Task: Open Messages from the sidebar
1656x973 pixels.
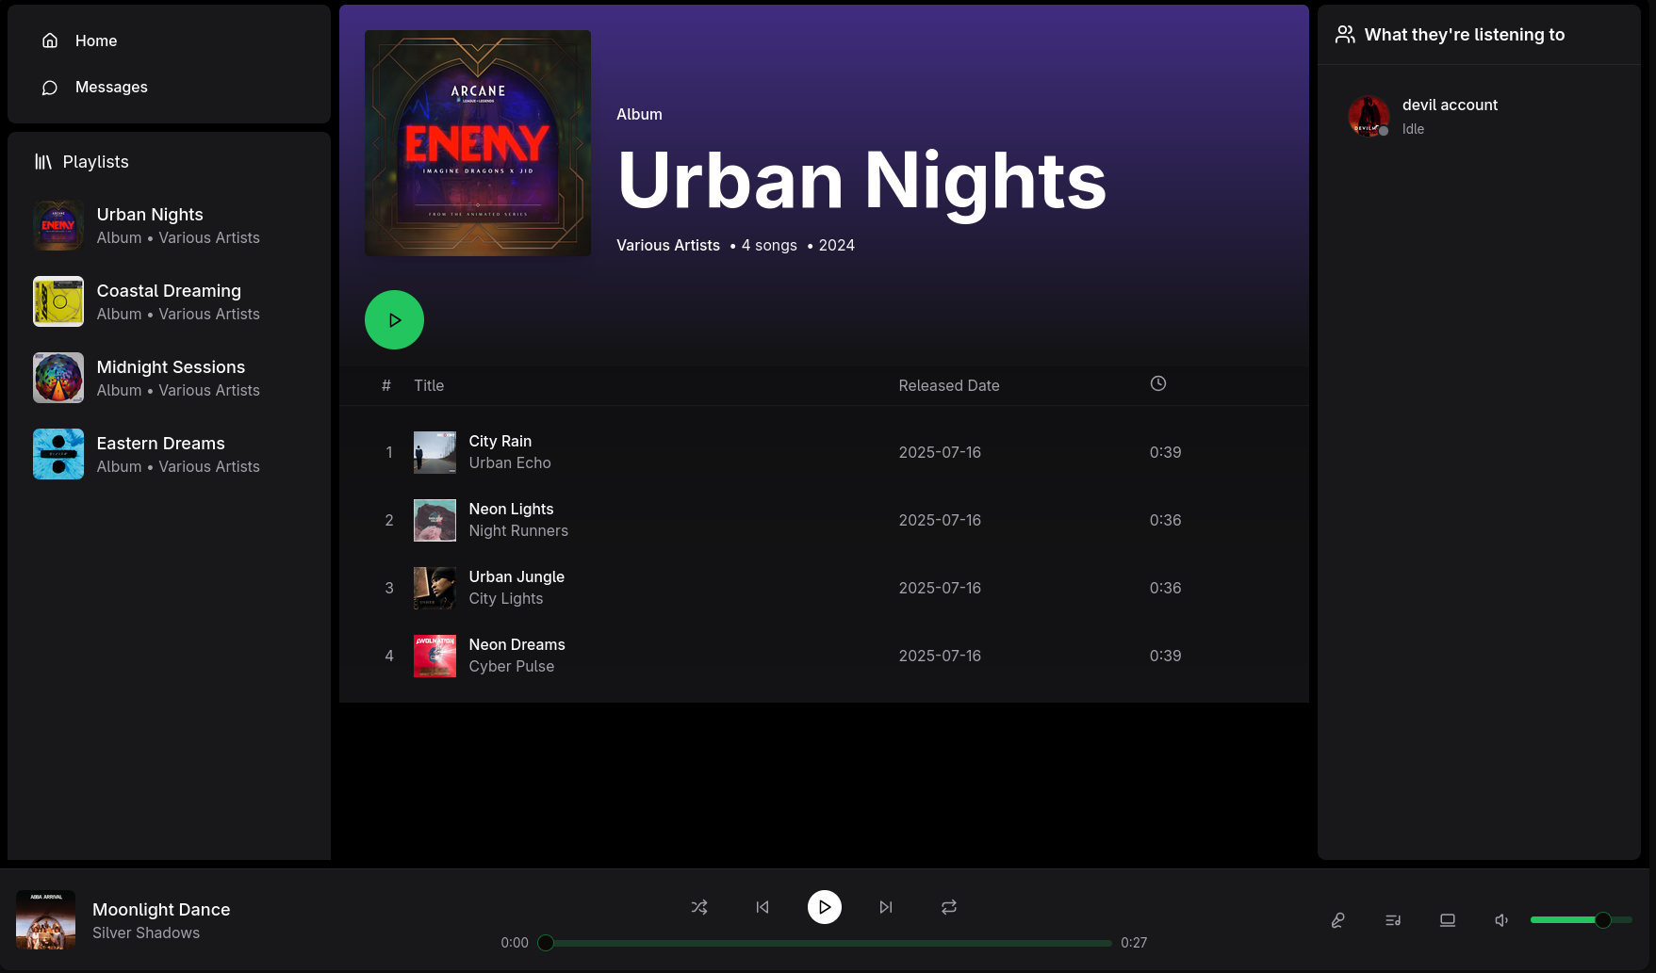Action: click(x=169, y=87)
